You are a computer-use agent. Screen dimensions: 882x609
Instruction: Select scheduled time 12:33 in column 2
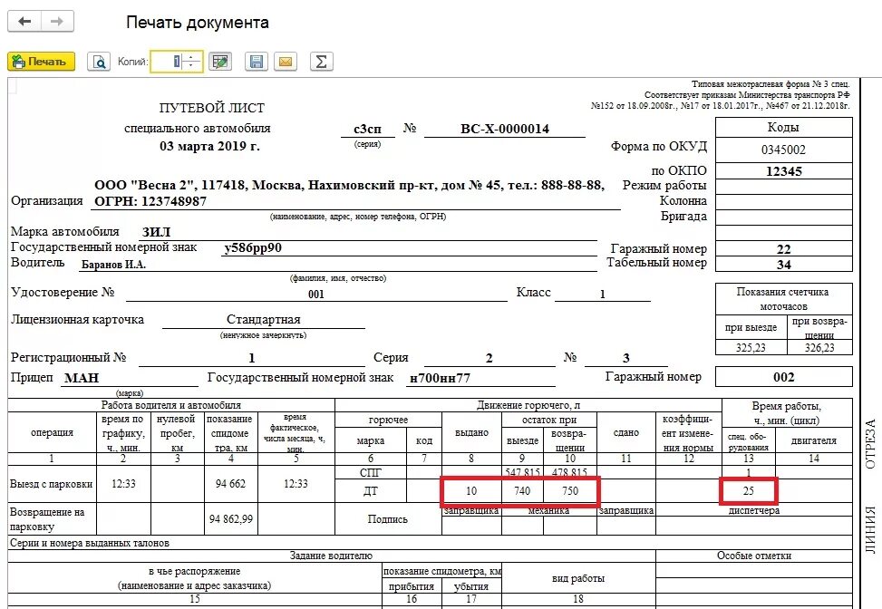(123, 484)
